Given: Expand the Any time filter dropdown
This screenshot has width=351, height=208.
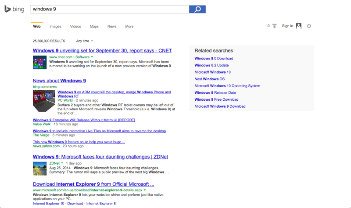Looking at the screenshot, I should tap(84, 41).
